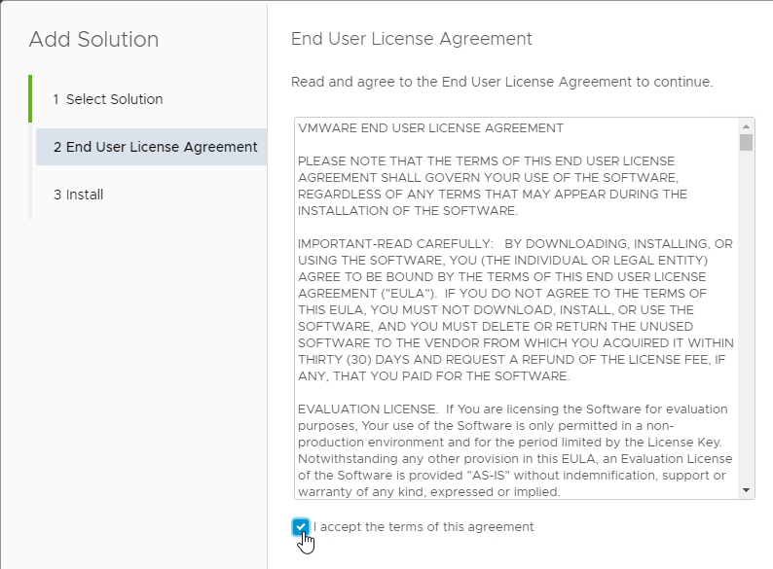
Task: Go back to the Select Solution step
Action: click(x=108, y=99)
